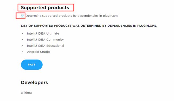Select the Developers heading
This screenshot has width=174, height=101.
click(35, 83)
